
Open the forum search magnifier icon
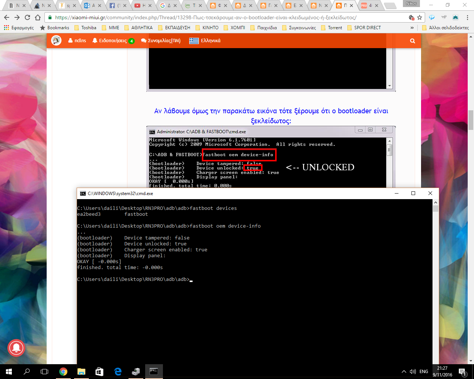(413, 41)
